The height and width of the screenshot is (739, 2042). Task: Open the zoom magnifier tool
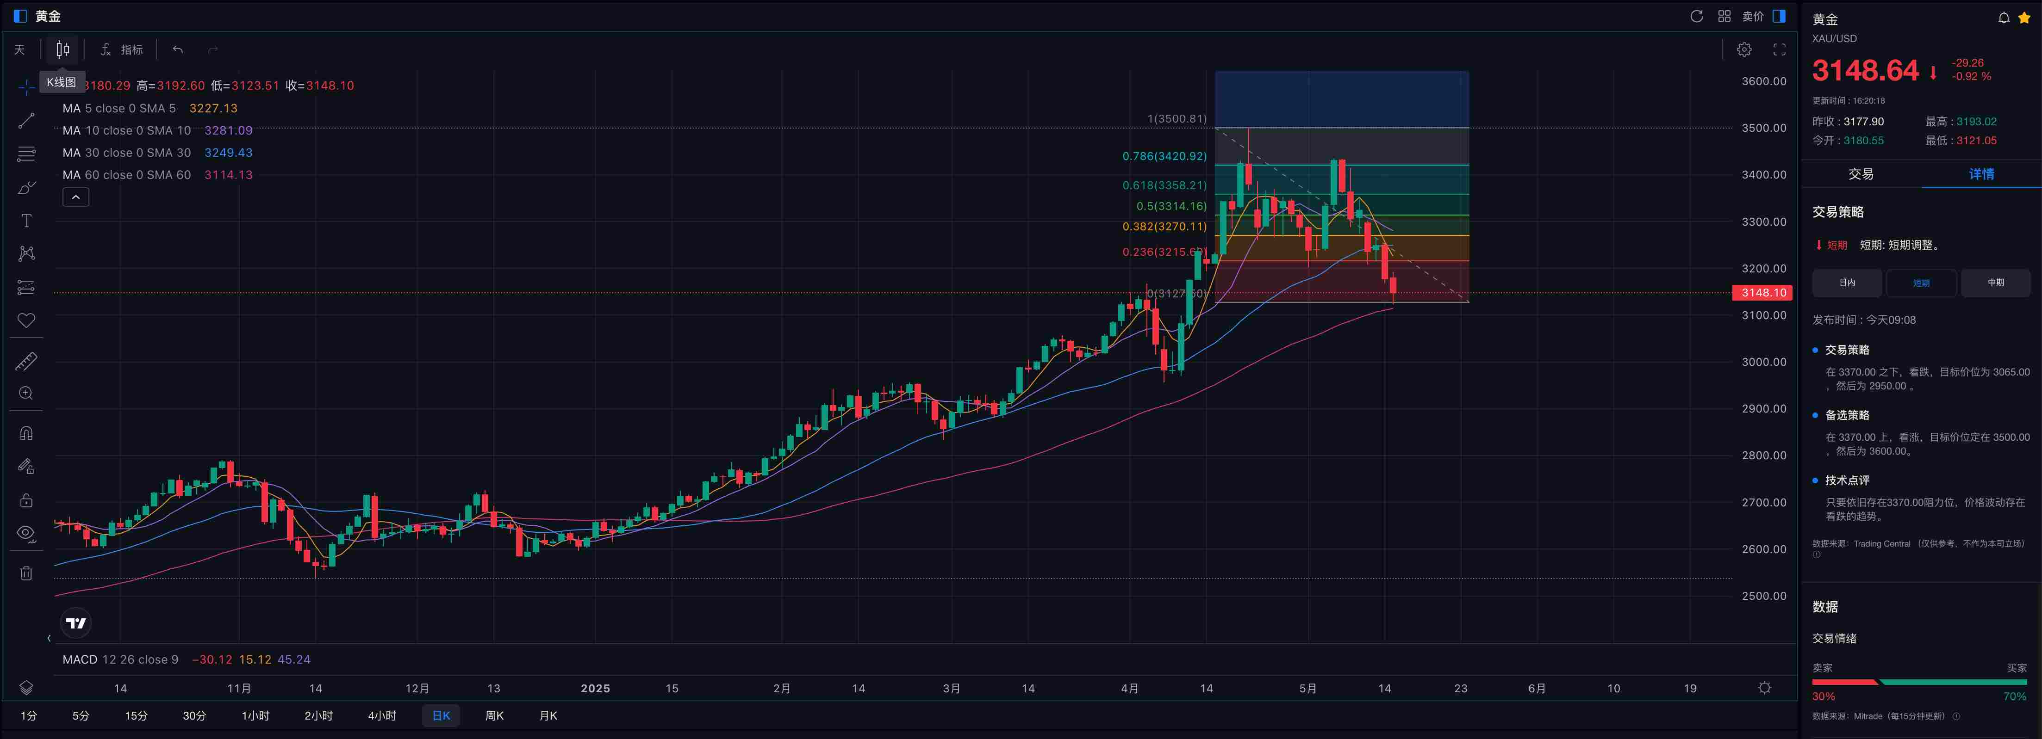26,393
